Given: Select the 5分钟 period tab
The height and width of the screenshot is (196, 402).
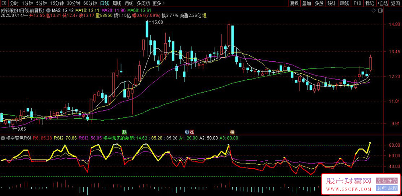Looking at the screenshot, I should (41, 3).
